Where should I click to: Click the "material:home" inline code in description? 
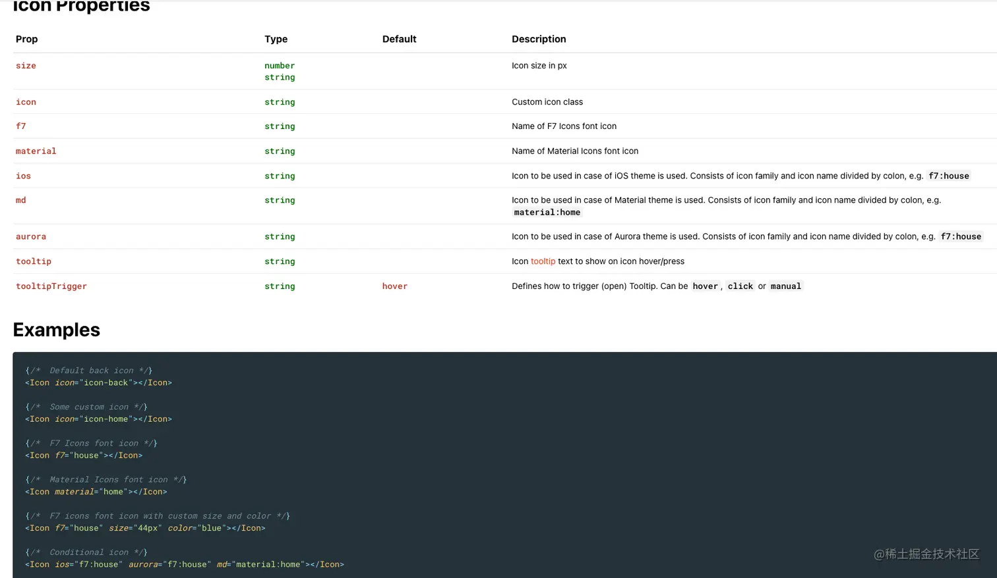(x=547, y=213)
